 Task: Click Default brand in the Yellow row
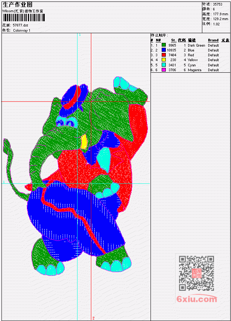click(x=213, y=60)
